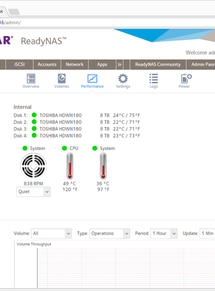Click the CPU thermometer icon

[70, 166]
